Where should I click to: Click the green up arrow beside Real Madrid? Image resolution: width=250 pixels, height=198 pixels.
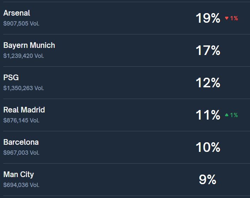pyautogui.click(x=227, y=115)
